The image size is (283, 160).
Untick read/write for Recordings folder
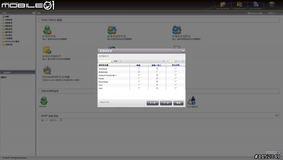pos(157,82)
